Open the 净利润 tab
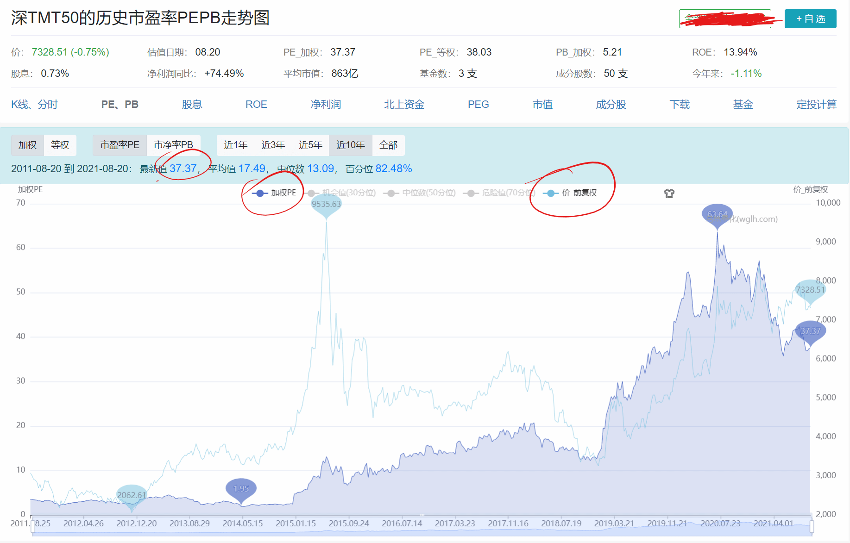 click(326, 105)
